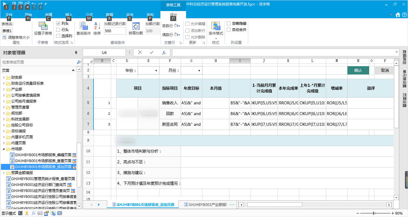This screenshot has width=408, height=217.
Task: Uncheck the 列头 checkbox
Action: pyautogui.click(x=58, y=24)
